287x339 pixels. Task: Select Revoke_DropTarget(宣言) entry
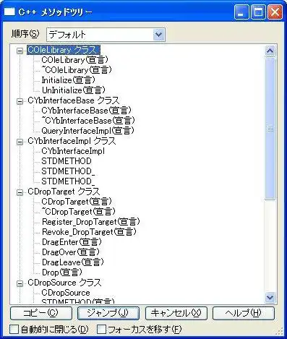click(x=89, y=232)
